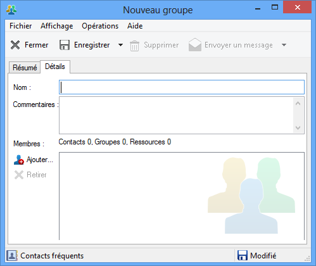Click the Retirer label
Viewport: 316px width, 266px height.
click(37, 175)
